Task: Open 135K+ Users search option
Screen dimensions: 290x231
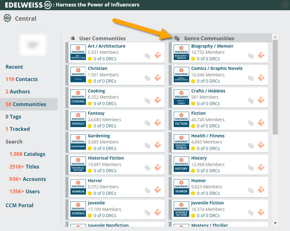Action: [25, 191]
